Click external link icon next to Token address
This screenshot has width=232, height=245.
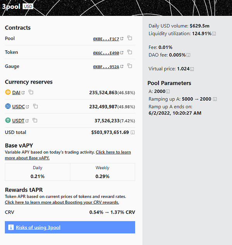pos(122,53)
